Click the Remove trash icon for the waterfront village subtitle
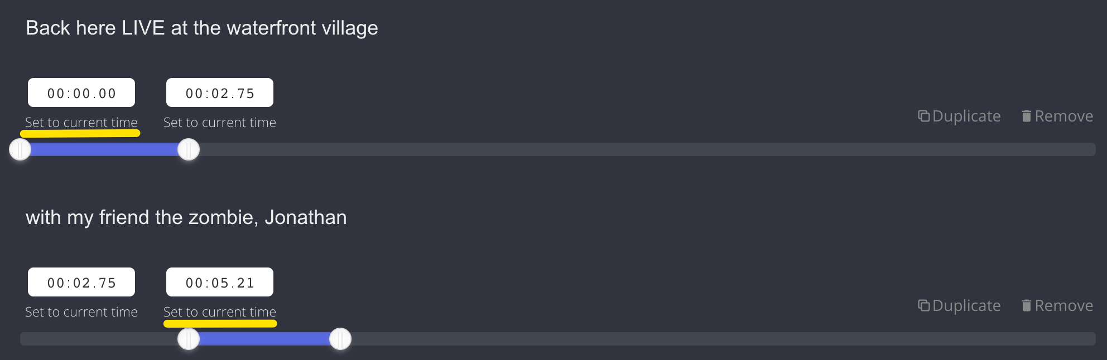Viewport: 1107px width, 360px height. click(1026, 116)
